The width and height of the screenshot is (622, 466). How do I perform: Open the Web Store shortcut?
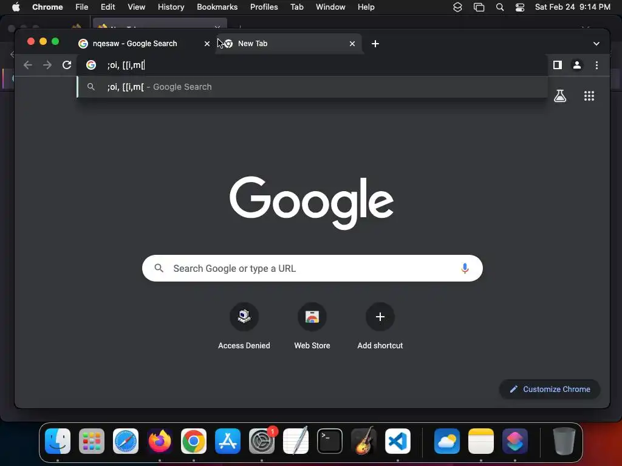312,326
